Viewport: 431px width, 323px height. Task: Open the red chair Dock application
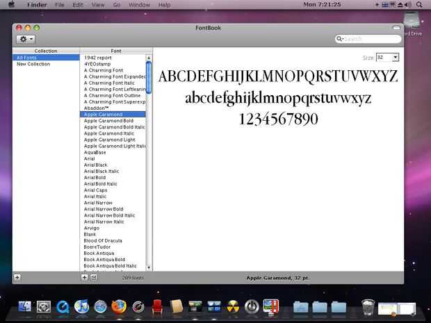point(157,306)
